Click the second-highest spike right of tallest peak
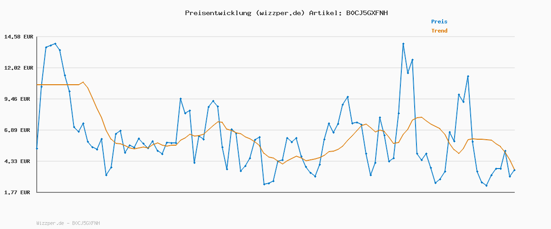The width and height of the screenshot is (551, 229). [412, 60]
